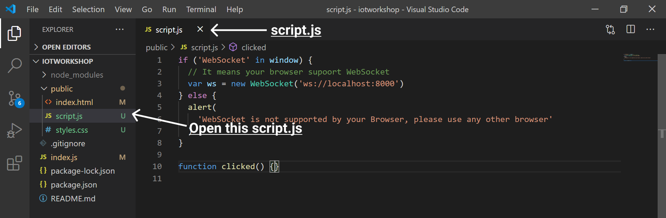
Task: Click the vertical editor scrollbar
Action: (662, 136)
